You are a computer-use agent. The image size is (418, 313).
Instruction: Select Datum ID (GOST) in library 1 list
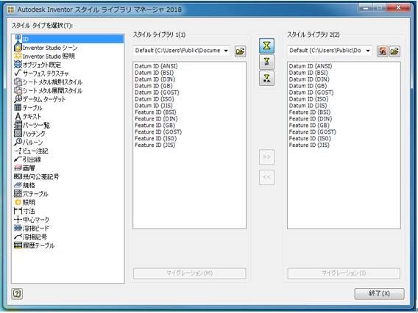coord(157,93)
